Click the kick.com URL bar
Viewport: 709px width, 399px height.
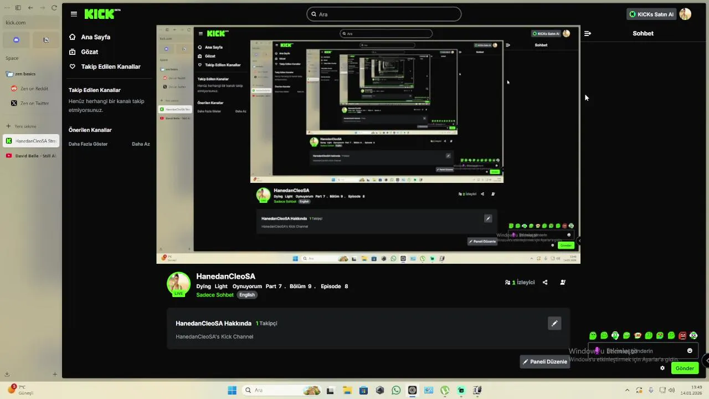31,23
